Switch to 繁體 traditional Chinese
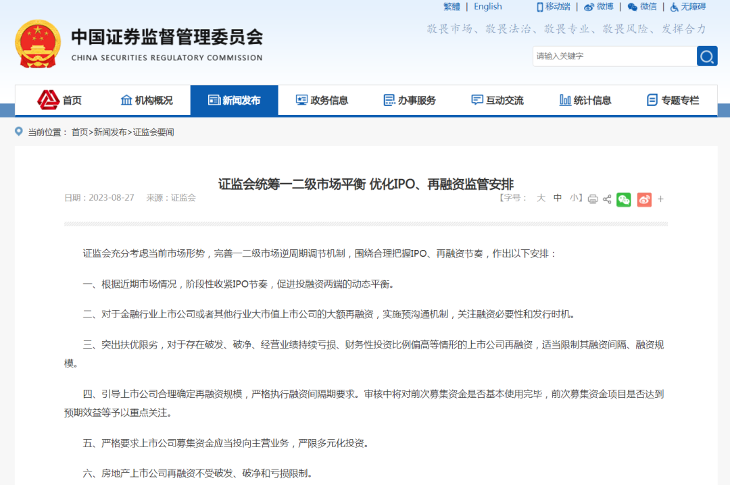The width and height of the screenshot is (730, 485). coord(452,7)
